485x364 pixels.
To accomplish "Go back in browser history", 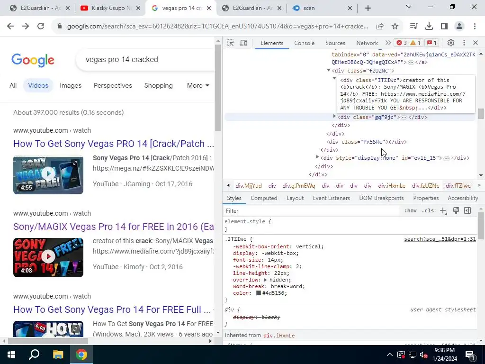I will pyautogui.click(x=10, y=26).
